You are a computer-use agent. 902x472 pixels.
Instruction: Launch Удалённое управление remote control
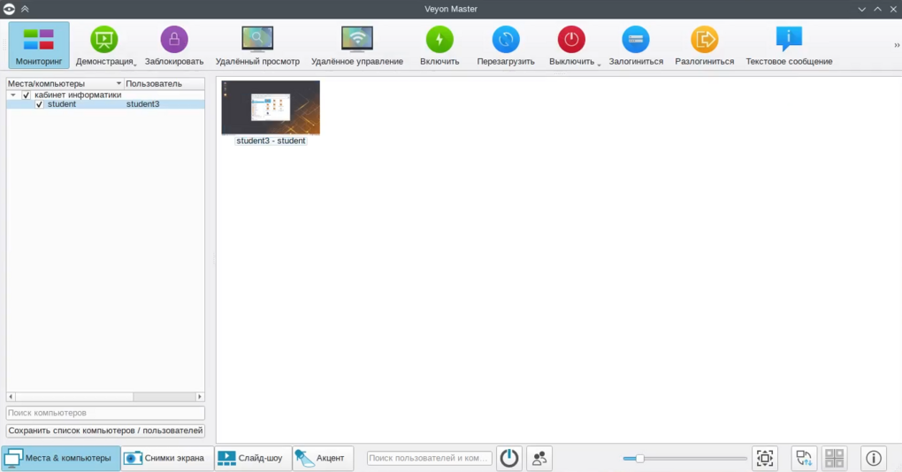(356, 45)
